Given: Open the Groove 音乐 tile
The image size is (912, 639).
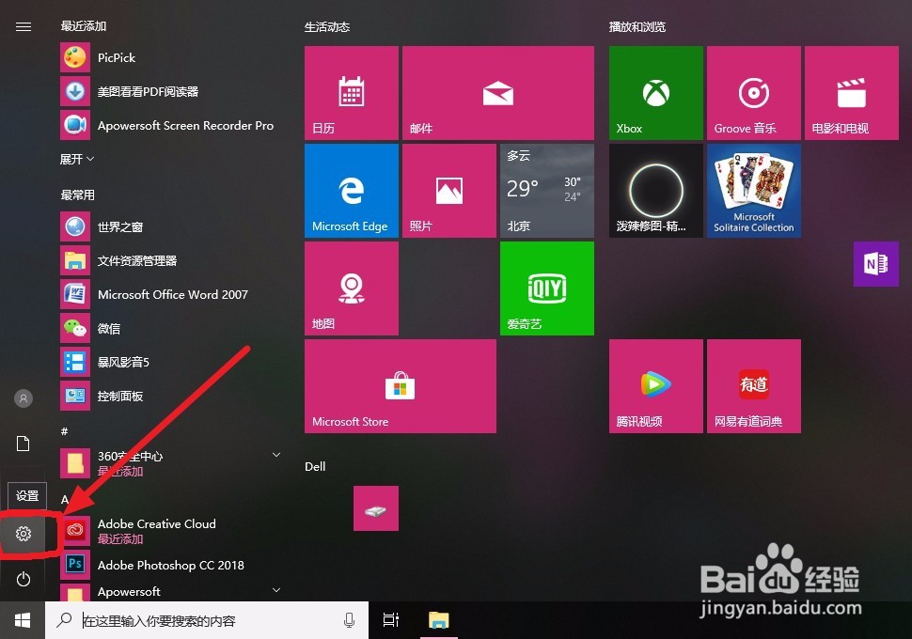Looking at the screenshot, I should 754,93.
